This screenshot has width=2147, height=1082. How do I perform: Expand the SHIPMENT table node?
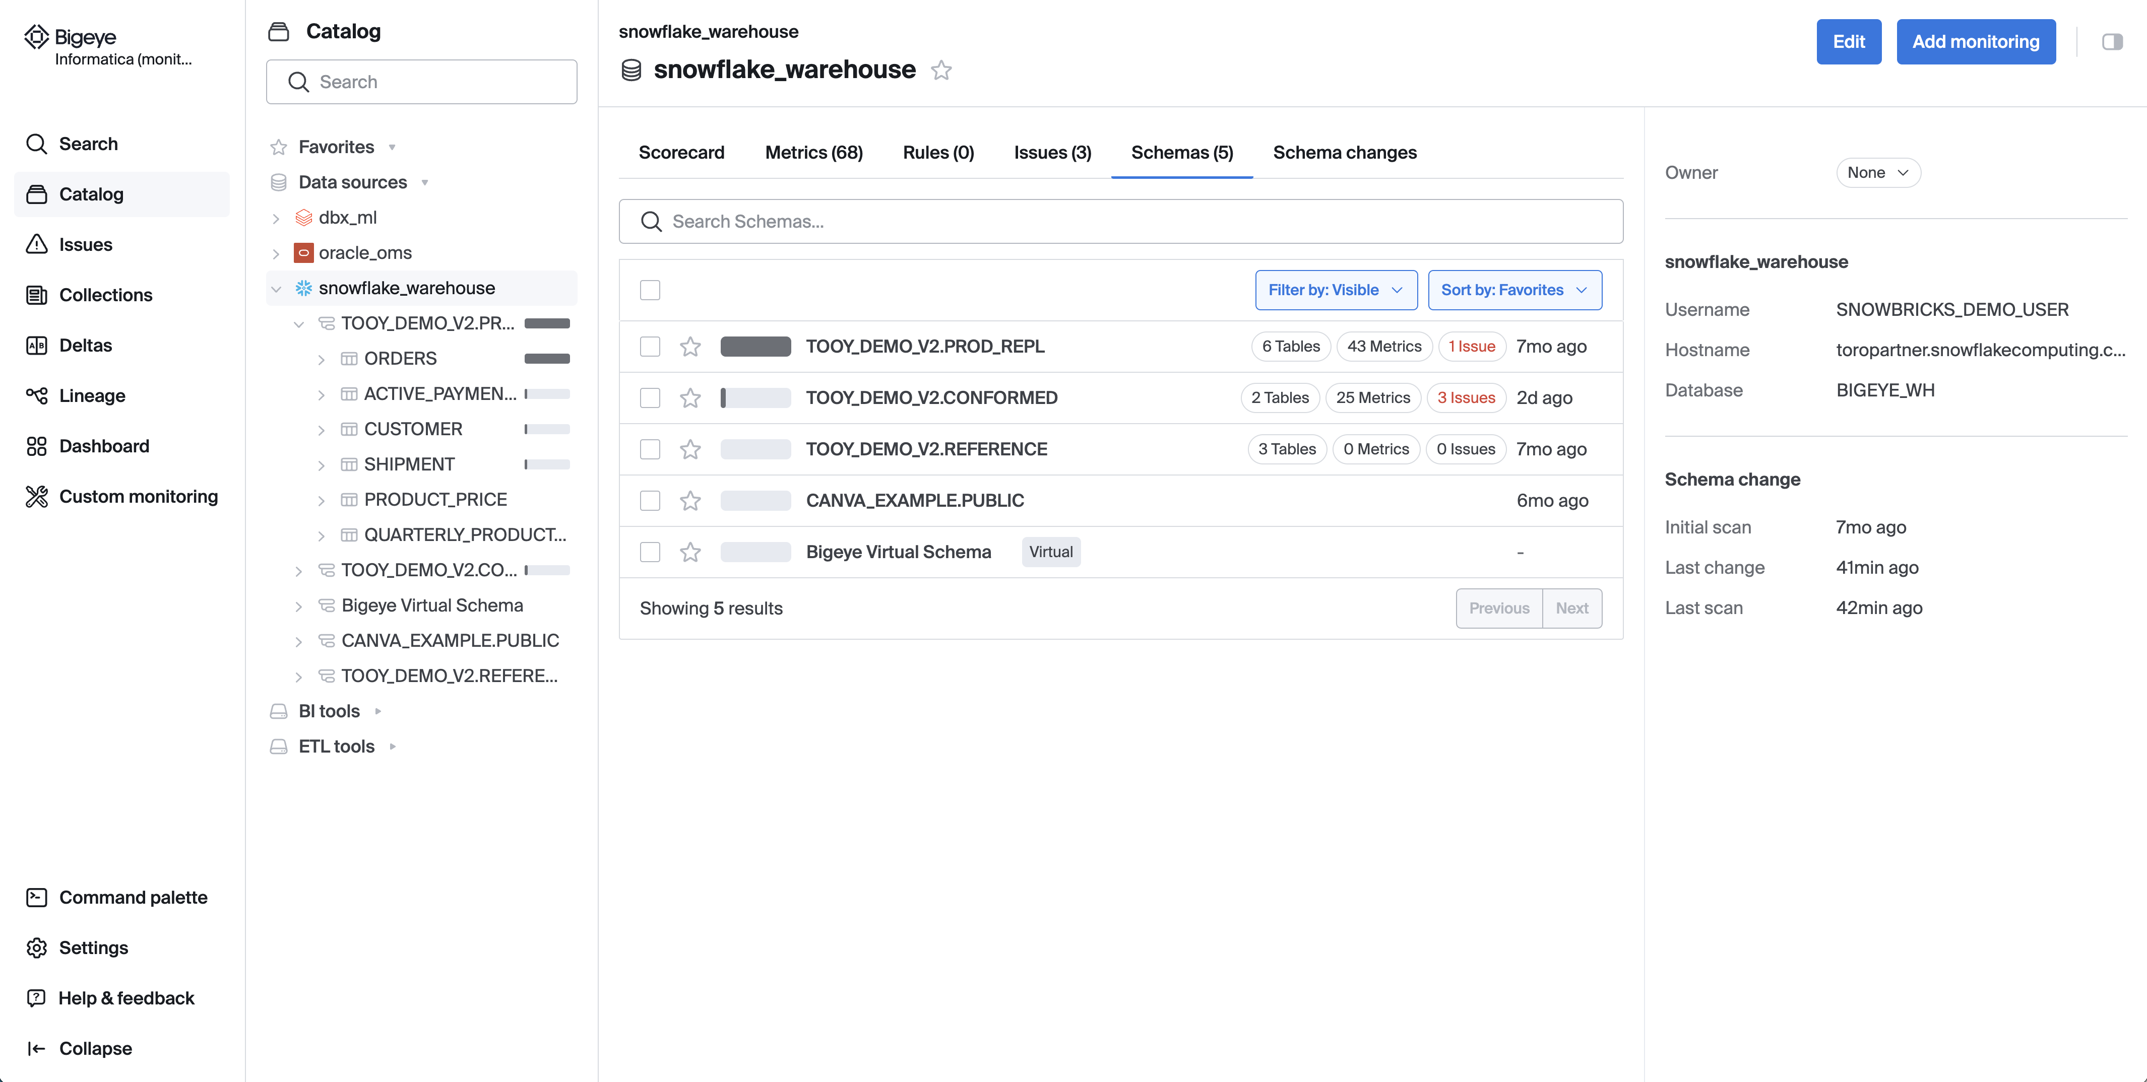tap(321, 465)
